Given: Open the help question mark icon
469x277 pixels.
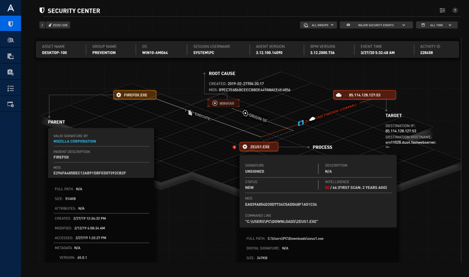Looking at the screenshot, I should (x=455, y=10).
